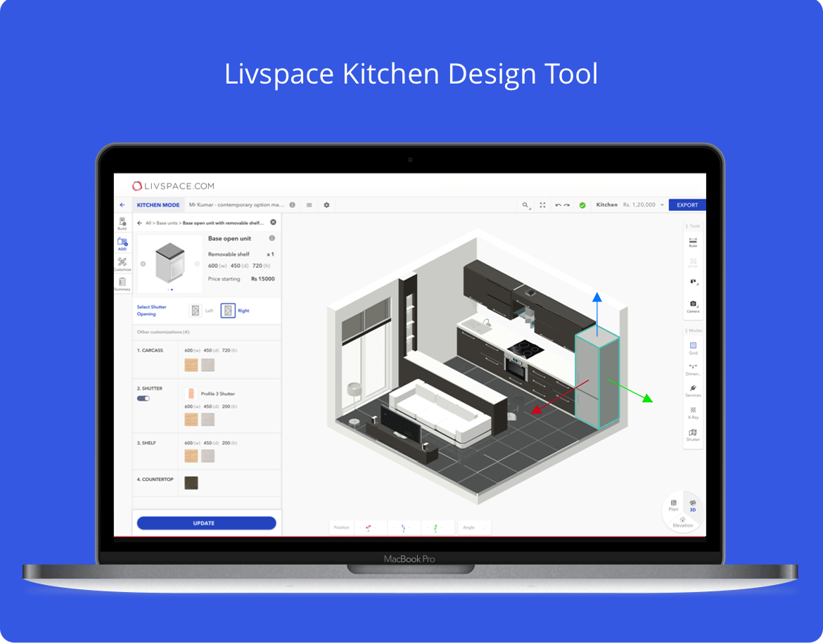Image resolution: width=823 pixels, height=644 pixels.
Task: Click the y position control
Action: click(x=403, y=527)
